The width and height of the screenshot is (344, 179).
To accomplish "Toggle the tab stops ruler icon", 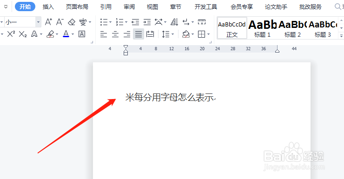I will [x=202, y=22].
